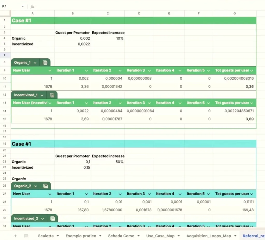The height and width of the screenshot is (240, 265).
Task: Select Guest per Promoter header in row 3
Action: [x=73, y=33]
